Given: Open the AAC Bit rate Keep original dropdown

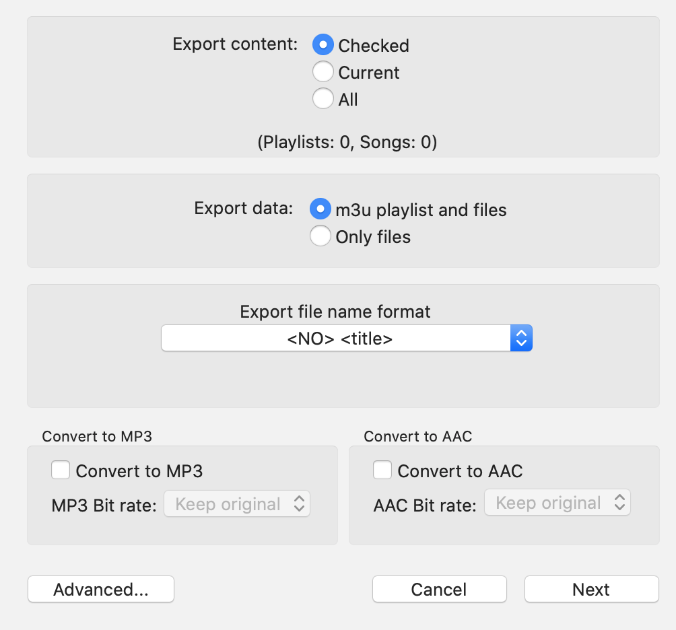Looking at the screenshot, I should pos(557,502).
